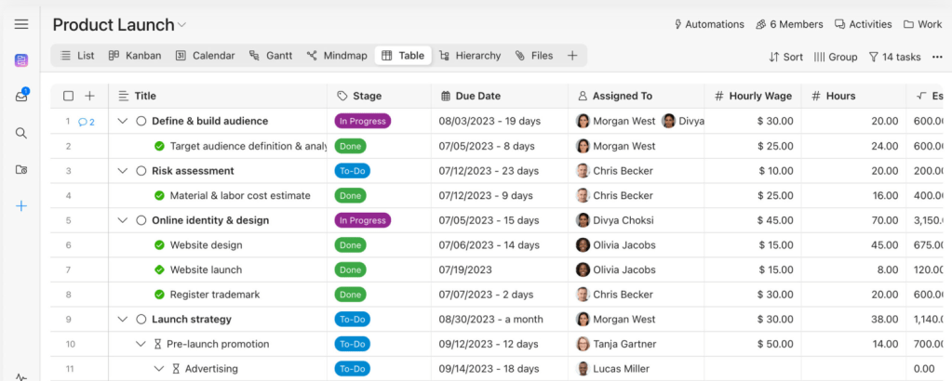Click the Due Date cell for Website launch
Screen dimensions: 952x381
pos(499,269)
